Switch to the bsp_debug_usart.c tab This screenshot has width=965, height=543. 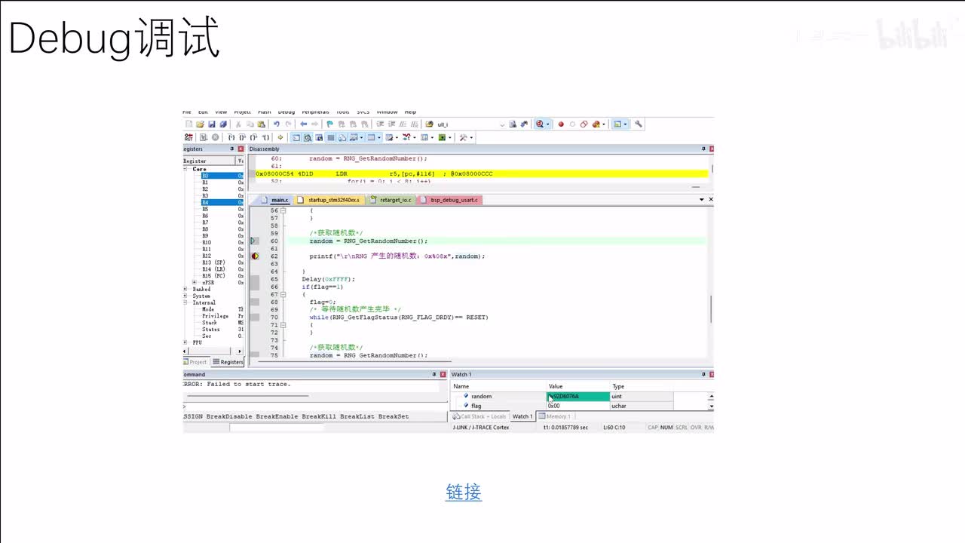pyautogui.click(x=451, y=200)
